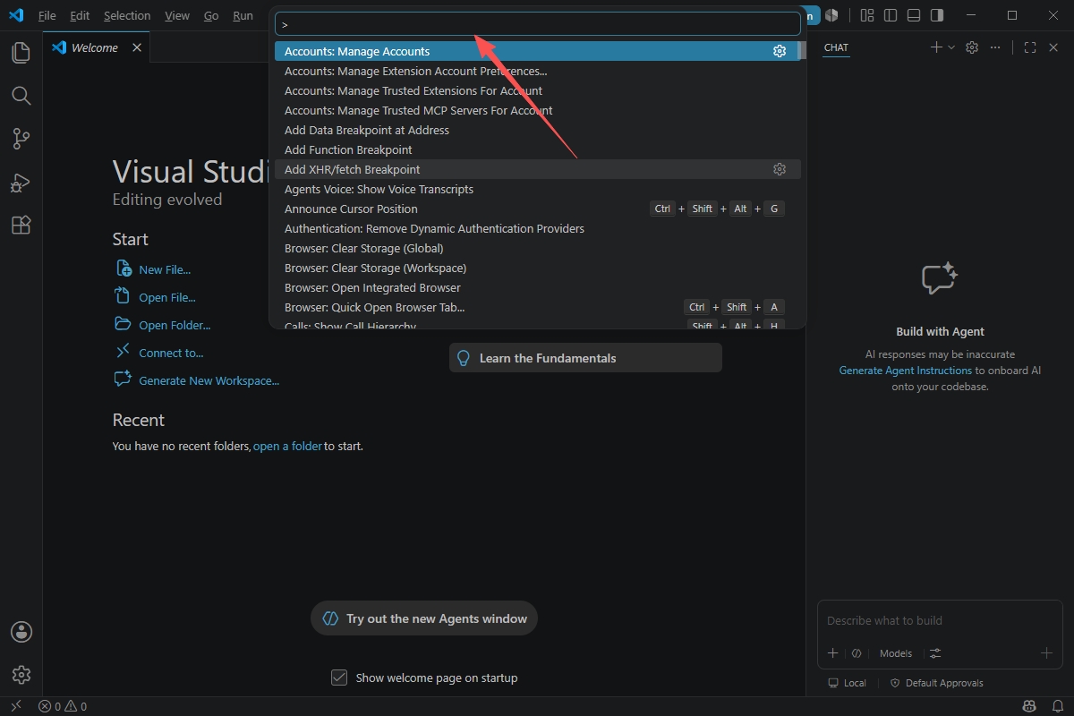This screenshot has height=716, width=1074.
Task: Click the VS Code logo in title bar
Action: tap(15, 15)
